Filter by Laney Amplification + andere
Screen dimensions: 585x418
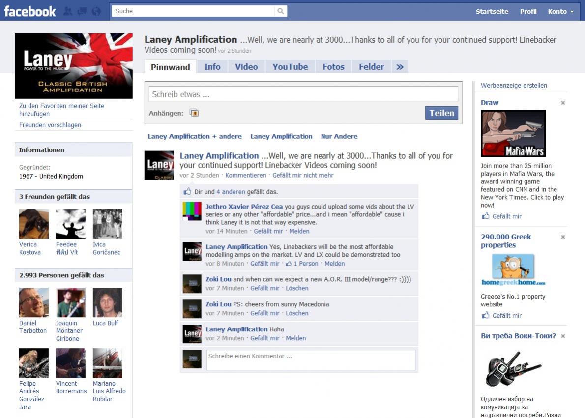pos(195,136)
